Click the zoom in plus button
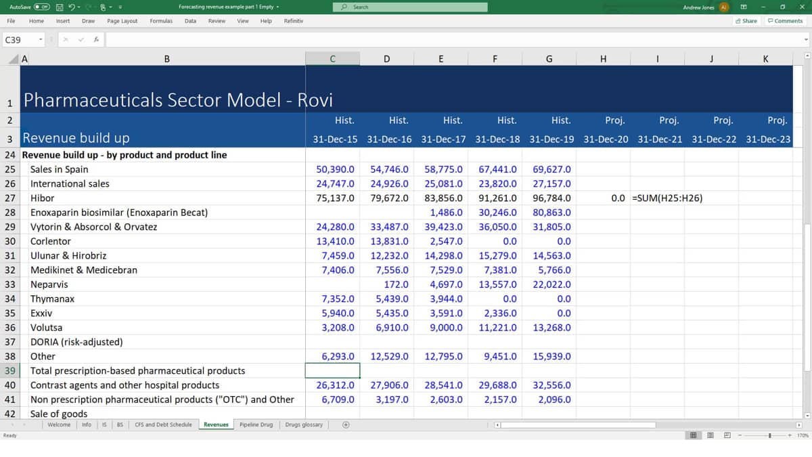Viewport: 812px width, 457px height. (790, 435)
